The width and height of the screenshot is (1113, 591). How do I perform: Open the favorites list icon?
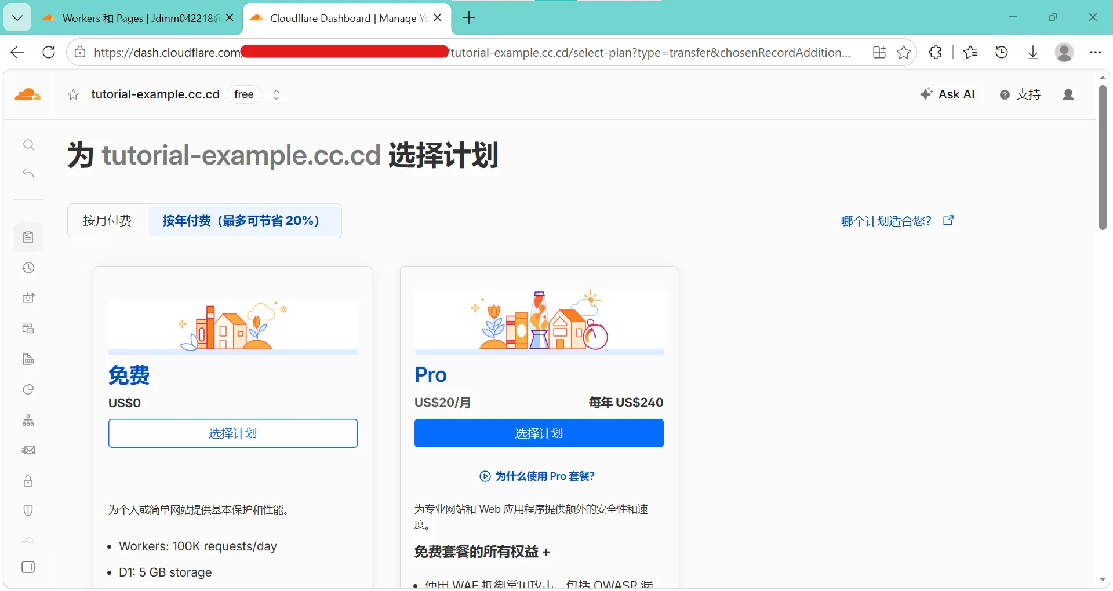tap(970, 52)
